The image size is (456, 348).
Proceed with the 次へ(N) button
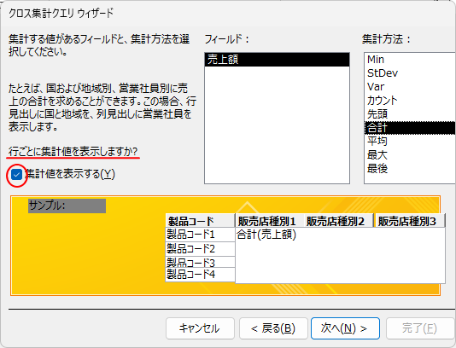pyautogui.click(x=345, y=328)
